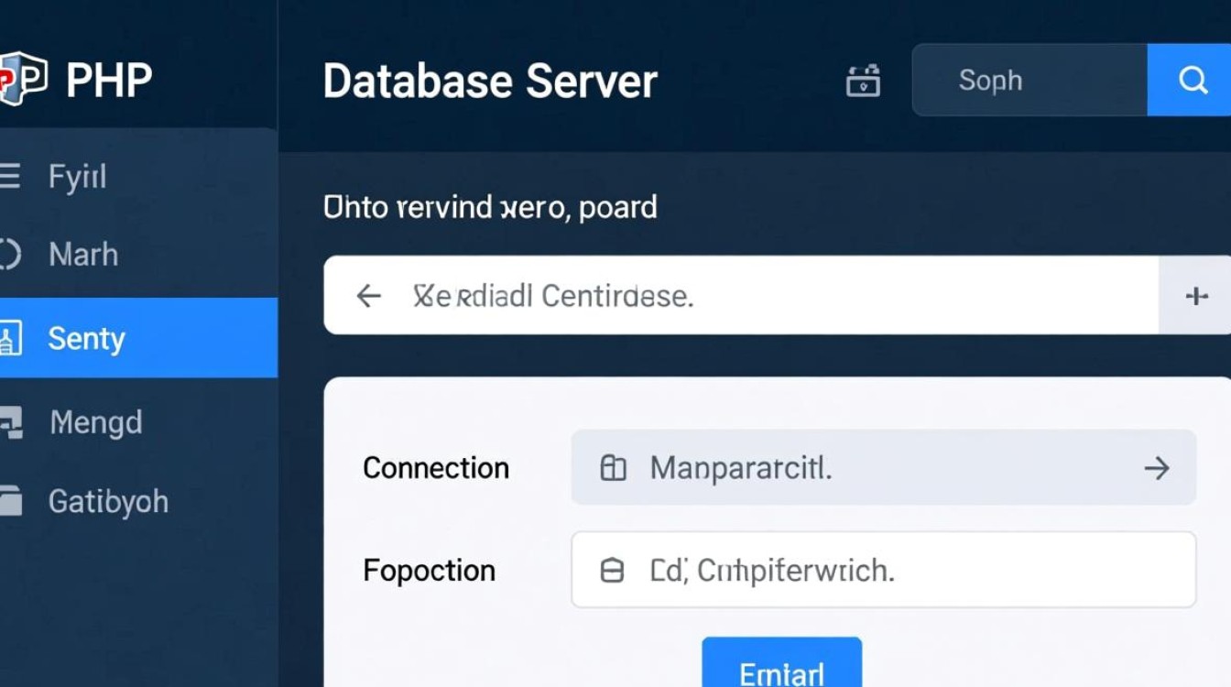1231x687 pixels.
Task: Click the right arrow in the Connection field
Action: pyautogui.click(x=1157, y=468)
